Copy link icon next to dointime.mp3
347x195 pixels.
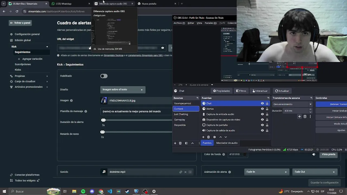(181, 172)
